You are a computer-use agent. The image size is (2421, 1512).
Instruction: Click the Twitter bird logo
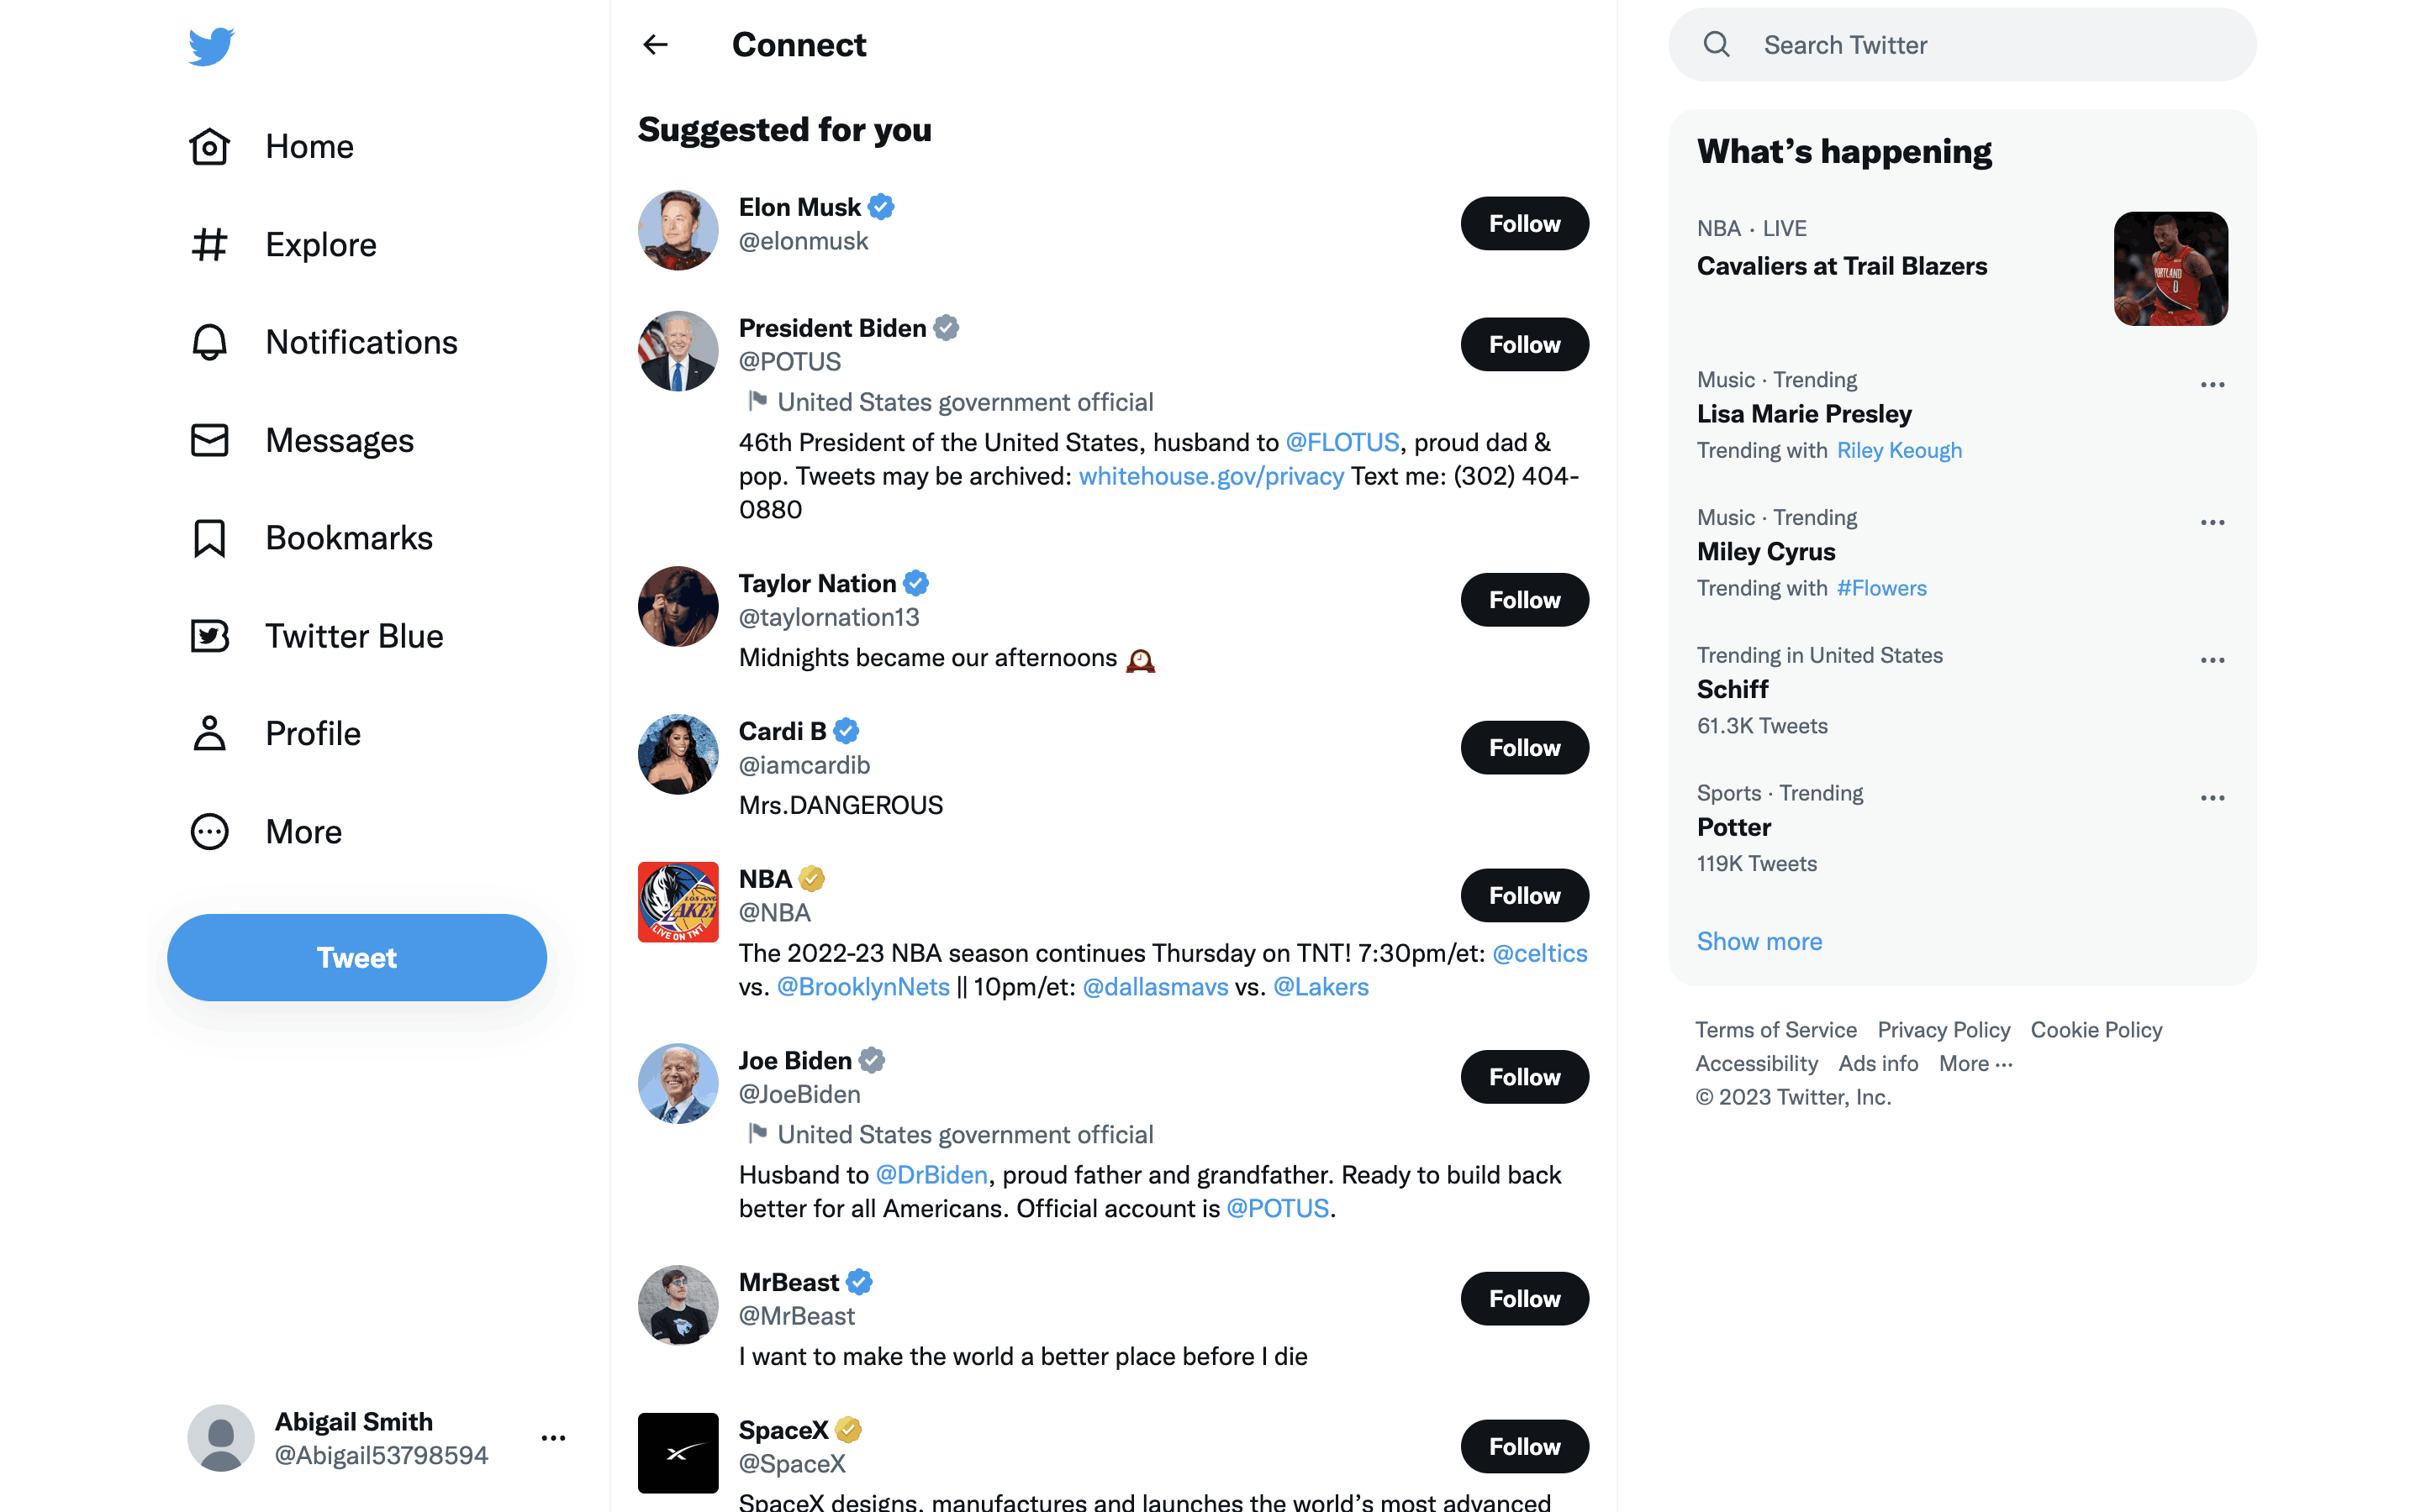click(x=211, y=46)
